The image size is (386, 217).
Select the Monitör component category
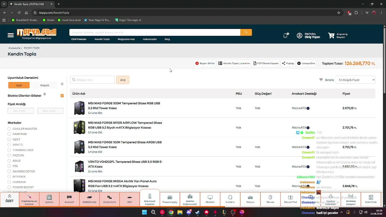click(210, 200)
